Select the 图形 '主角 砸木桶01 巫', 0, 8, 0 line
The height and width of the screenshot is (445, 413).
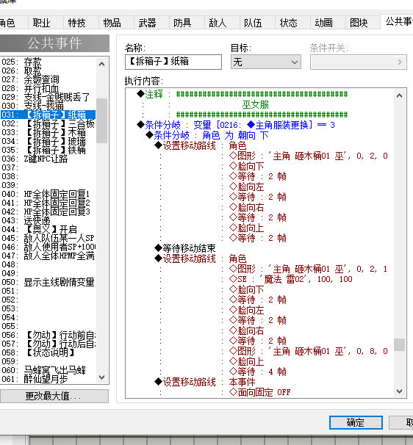(x=309, y=351)
